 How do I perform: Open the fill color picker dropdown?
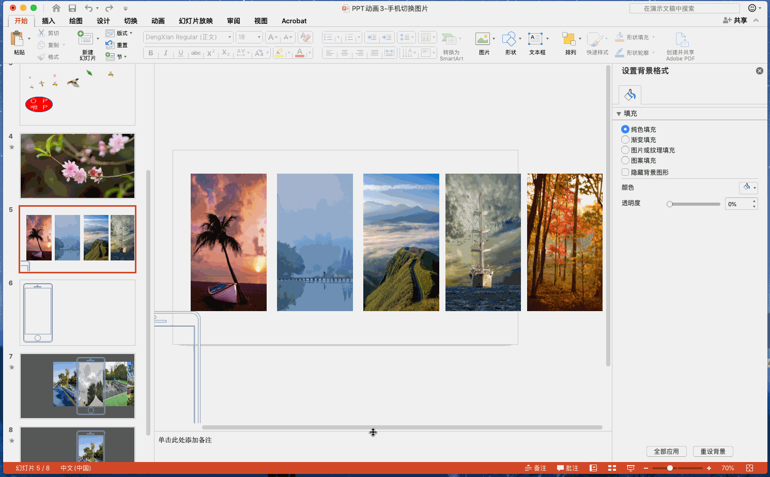tap(748, 188)
